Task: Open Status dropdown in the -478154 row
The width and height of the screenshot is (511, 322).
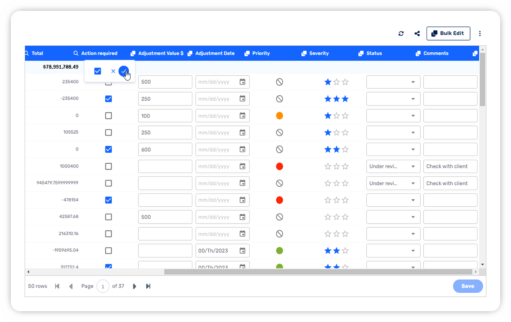Action: [393, 200]
